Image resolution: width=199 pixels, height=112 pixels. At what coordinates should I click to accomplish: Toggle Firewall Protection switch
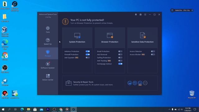[x=88, y=54]
